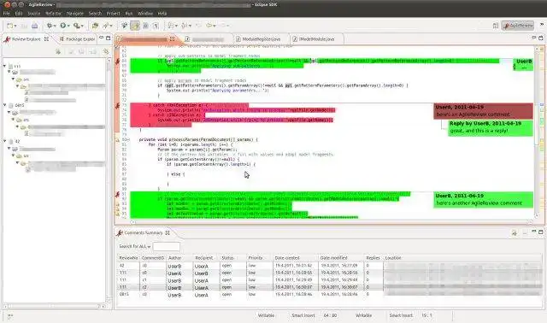
Task: Click Comments Summary view toolbar pin icon
Action: pos(515,232)
